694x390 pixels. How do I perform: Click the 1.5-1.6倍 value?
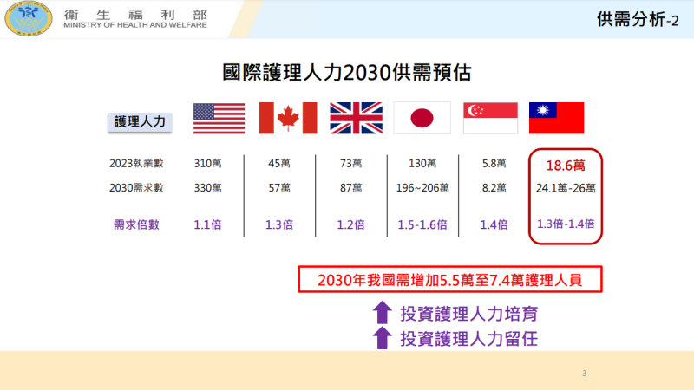pyautogui.click(x=422, y=224)
